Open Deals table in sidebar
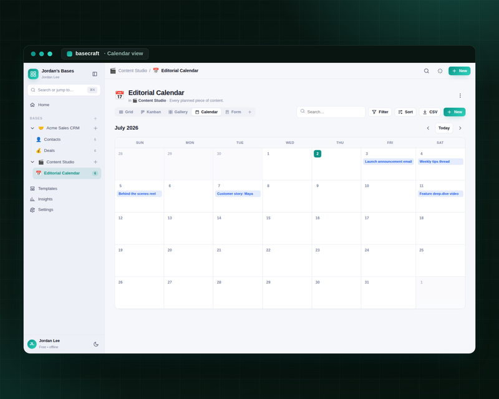 (66, 150)
